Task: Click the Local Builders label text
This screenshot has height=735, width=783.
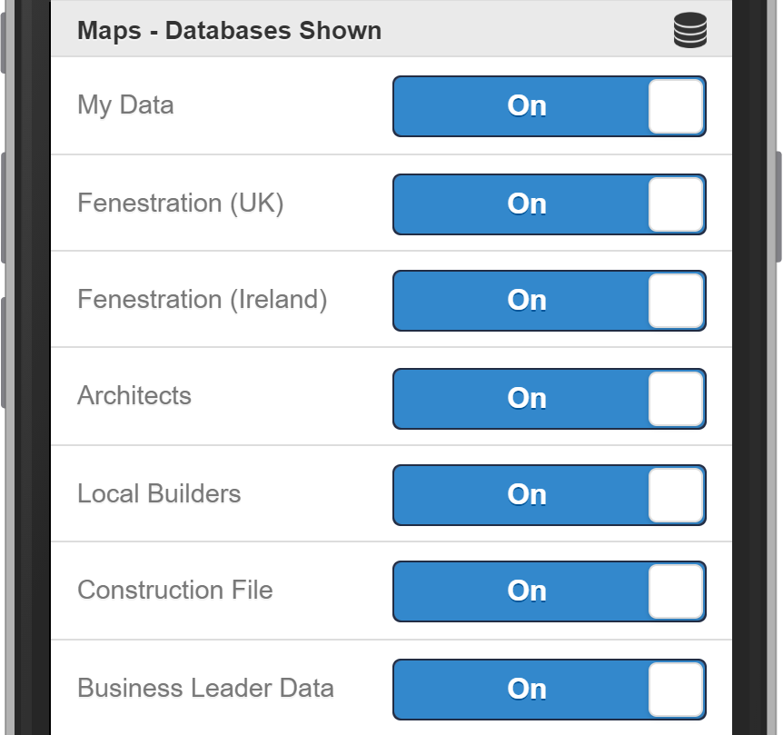Action: (x=159, y=493)
